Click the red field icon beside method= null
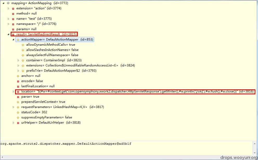Viewport: 258px width, 160px height. click(x=13, y=14)
